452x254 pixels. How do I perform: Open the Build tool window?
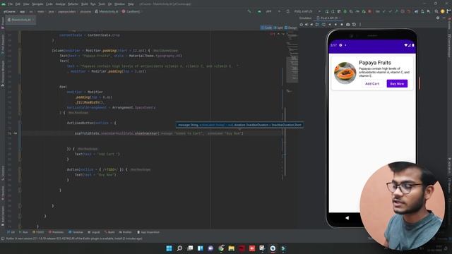click(x=109, y=232)
